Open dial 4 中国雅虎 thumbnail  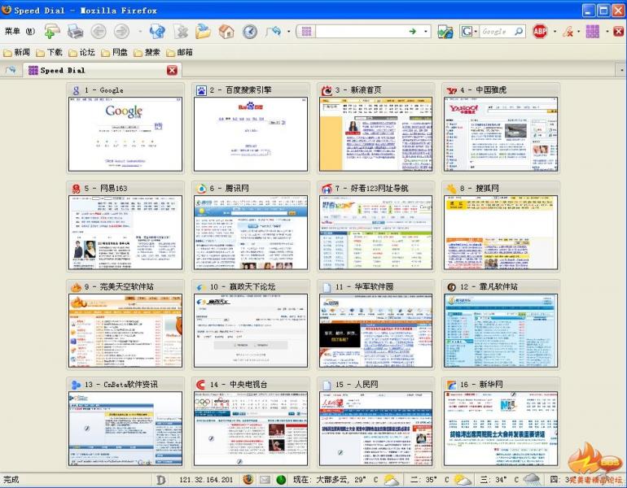(501, 134)
